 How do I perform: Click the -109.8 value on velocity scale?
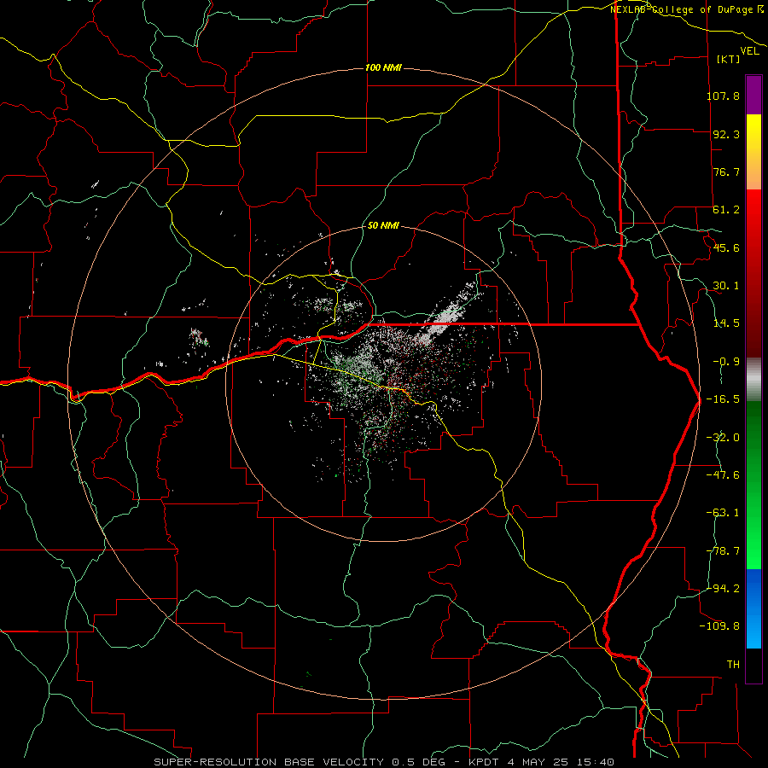pyautogui.click(x=719, y=626)
